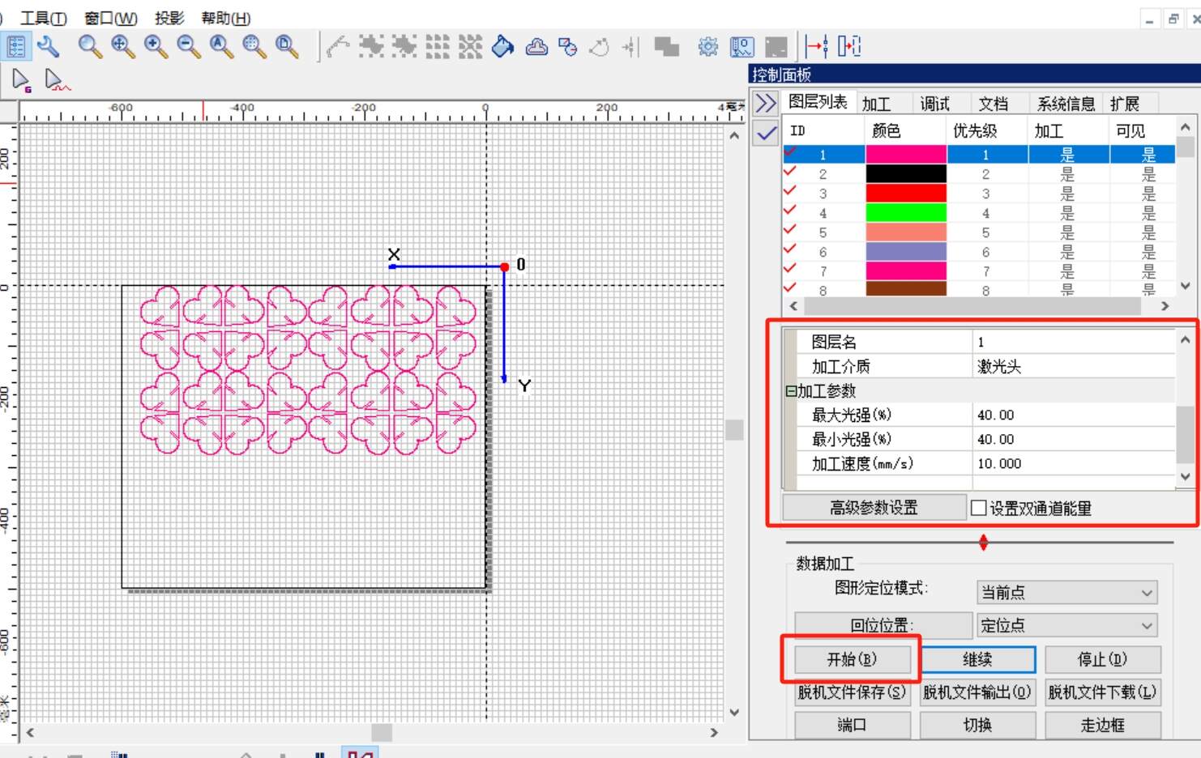Select the pan-zoom magnifier with arrows
Screen dimensions: 1201x758
click(123, 46)
